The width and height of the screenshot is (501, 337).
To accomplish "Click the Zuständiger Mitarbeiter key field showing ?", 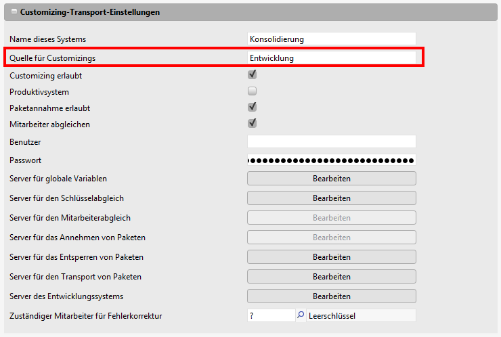I will pyautogui.click(x=271, y=315).
